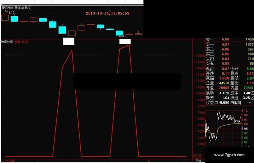The width and height of the screenshot is (254, 163).
Task: Click the 买三 price 6.05
Action: [x=225, y=54]
